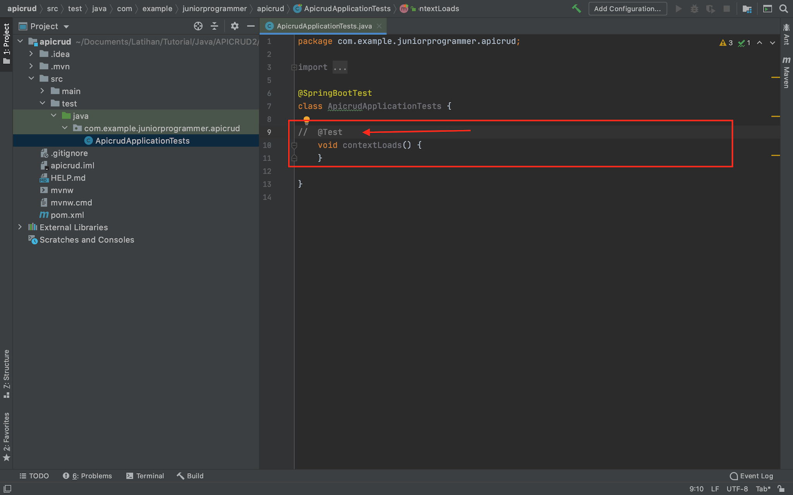Image resolution: width=793 pixels, height=495 pixels.
Task: Toggle tool window bars icon bottom-left
Action: 7,488
